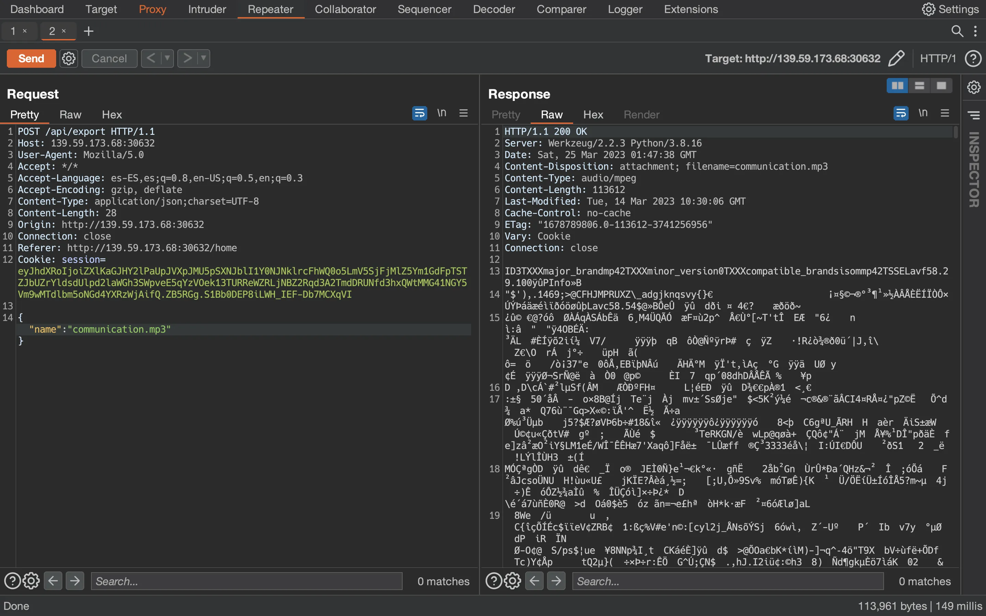This screenshot has width=986, height=616.
Task: Open Burp Settings
Action: 950,9
